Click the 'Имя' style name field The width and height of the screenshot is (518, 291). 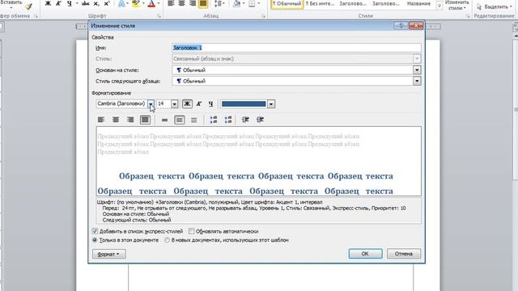pyautogui.click(x=296, y=48)
